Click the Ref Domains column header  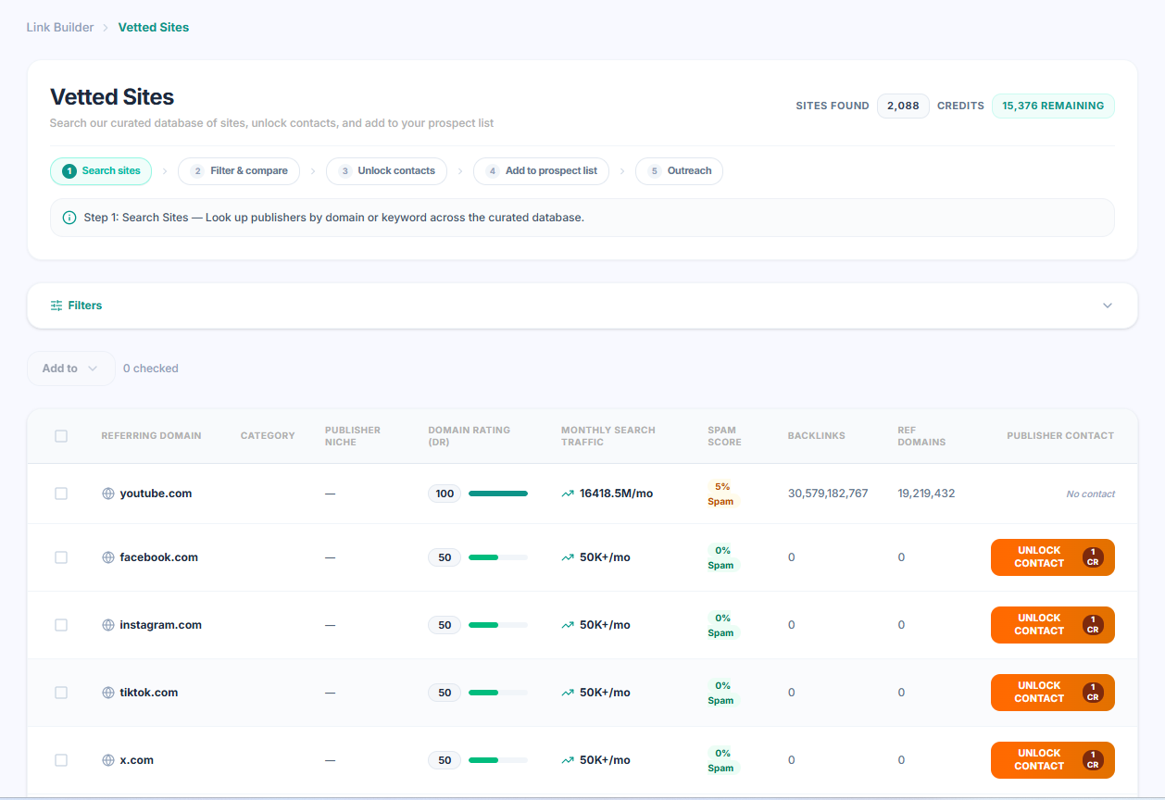coord(922,436)
